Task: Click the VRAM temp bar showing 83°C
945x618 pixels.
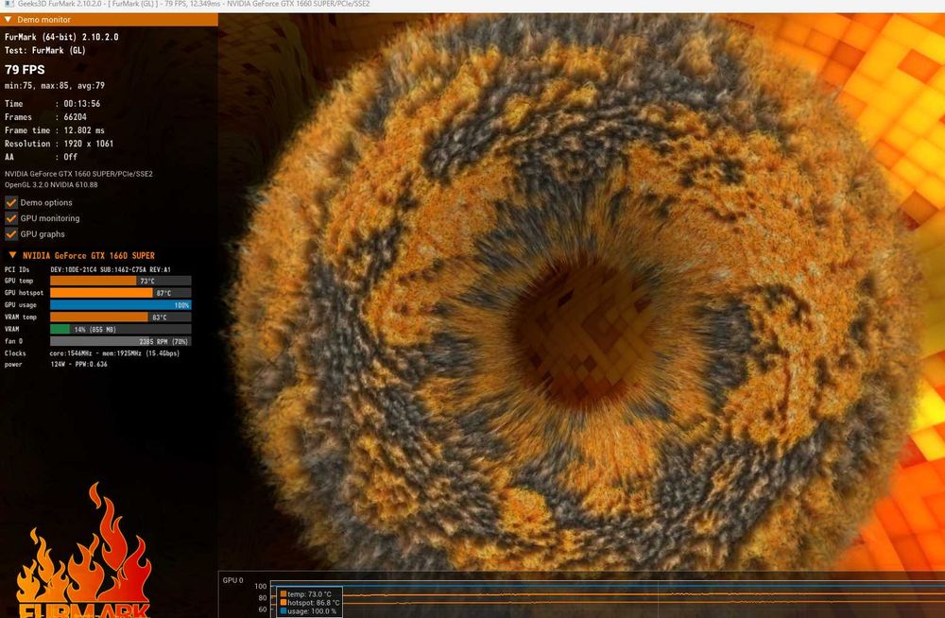Action: click(121, 318)
